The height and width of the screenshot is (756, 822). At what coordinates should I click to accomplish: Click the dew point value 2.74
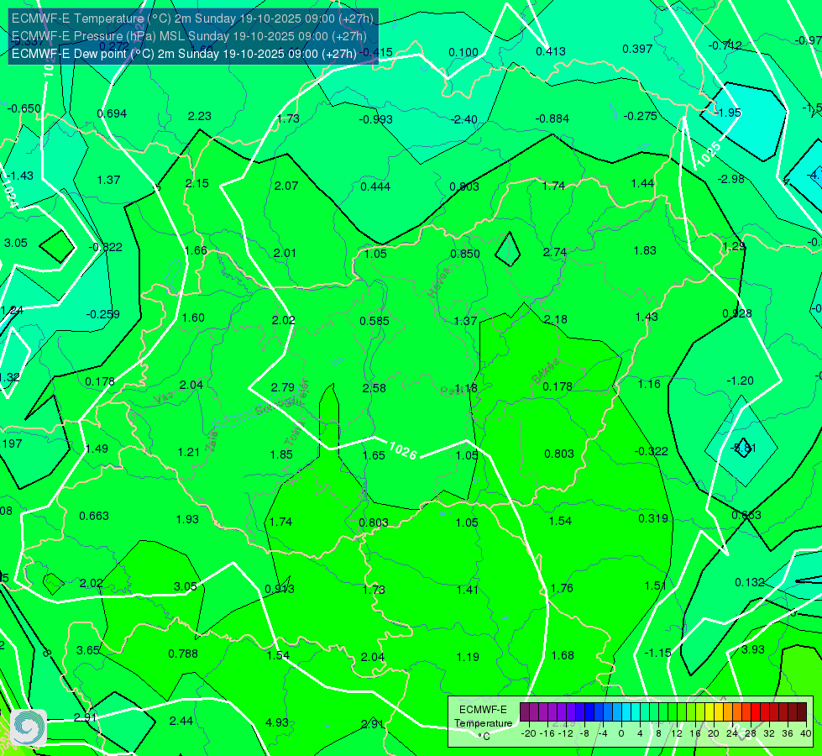(x=555, y=252)
